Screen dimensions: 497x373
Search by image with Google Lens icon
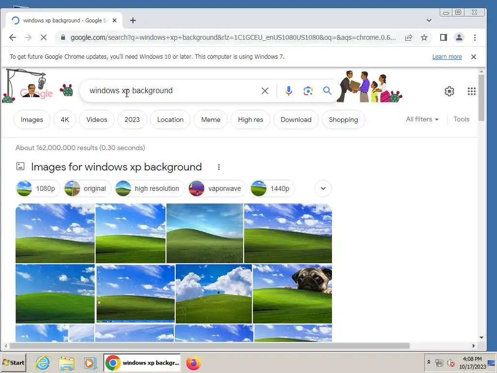point(308,91)
